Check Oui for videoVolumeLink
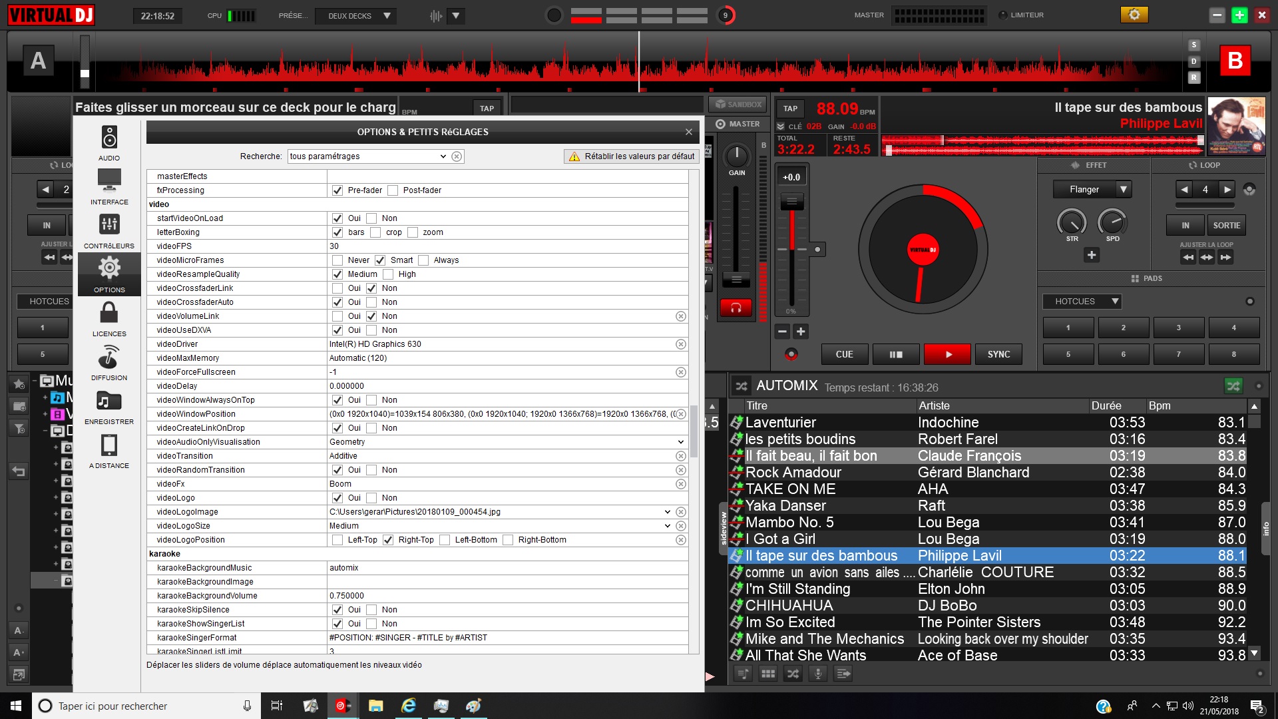Viewport: 1278px width, 719px height. (337, 316)
